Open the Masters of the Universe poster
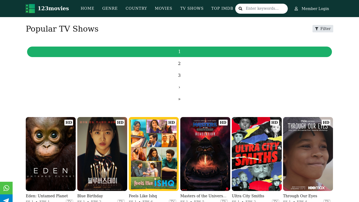Image resolution: width=359 pixels, height=202 pixels. click(205, 154)
